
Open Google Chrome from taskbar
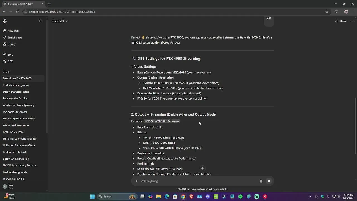click(183, 197)
